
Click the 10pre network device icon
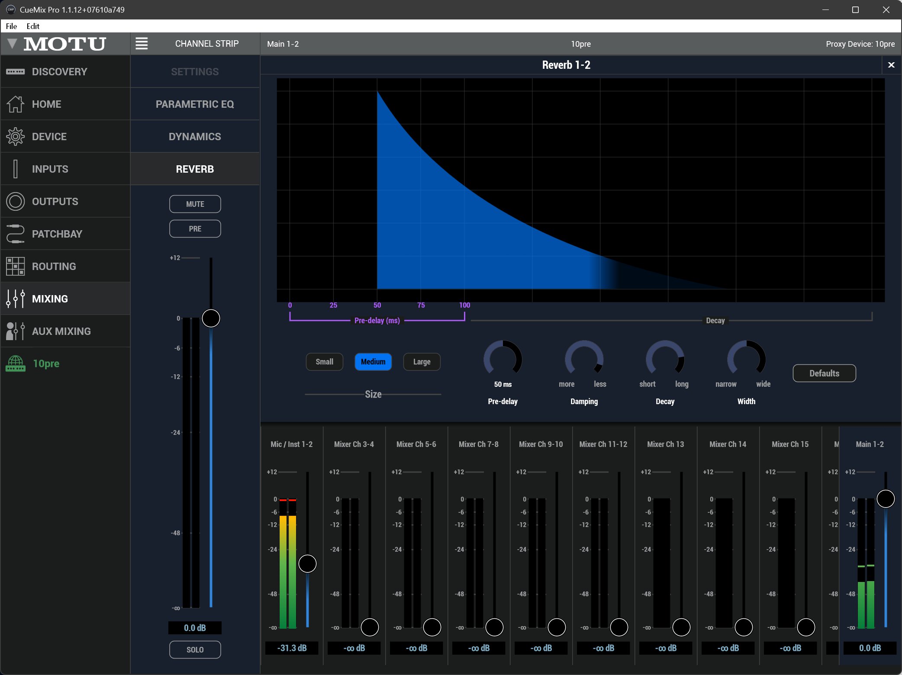point(16,363)
